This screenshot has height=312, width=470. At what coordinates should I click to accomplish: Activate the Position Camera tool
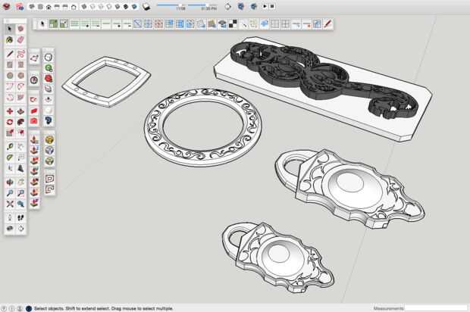point(10,217)
